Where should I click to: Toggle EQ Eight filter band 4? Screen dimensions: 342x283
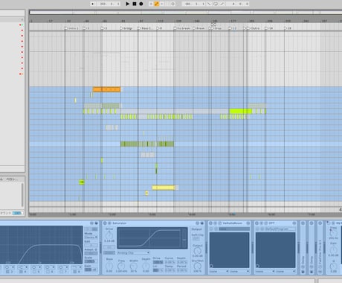pos(21,272)
